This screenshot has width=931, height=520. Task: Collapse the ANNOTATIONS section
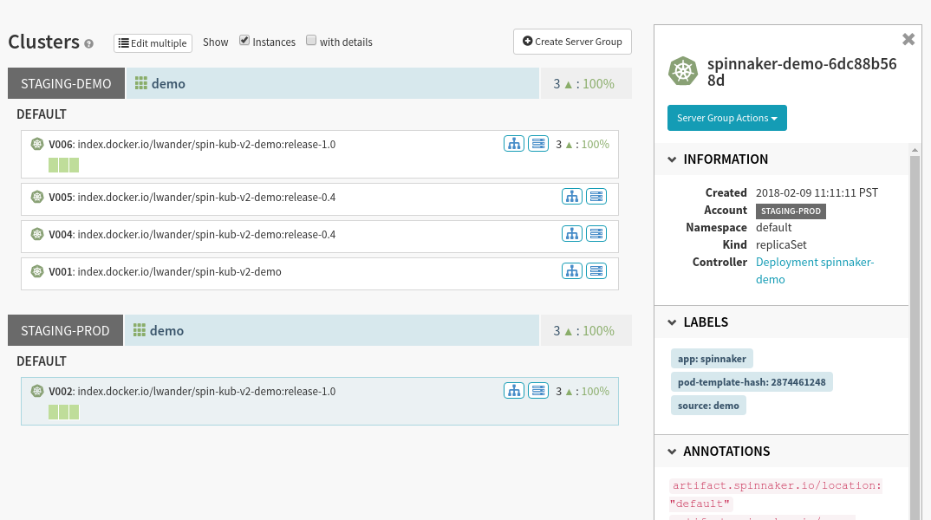[x=673, y=452]
